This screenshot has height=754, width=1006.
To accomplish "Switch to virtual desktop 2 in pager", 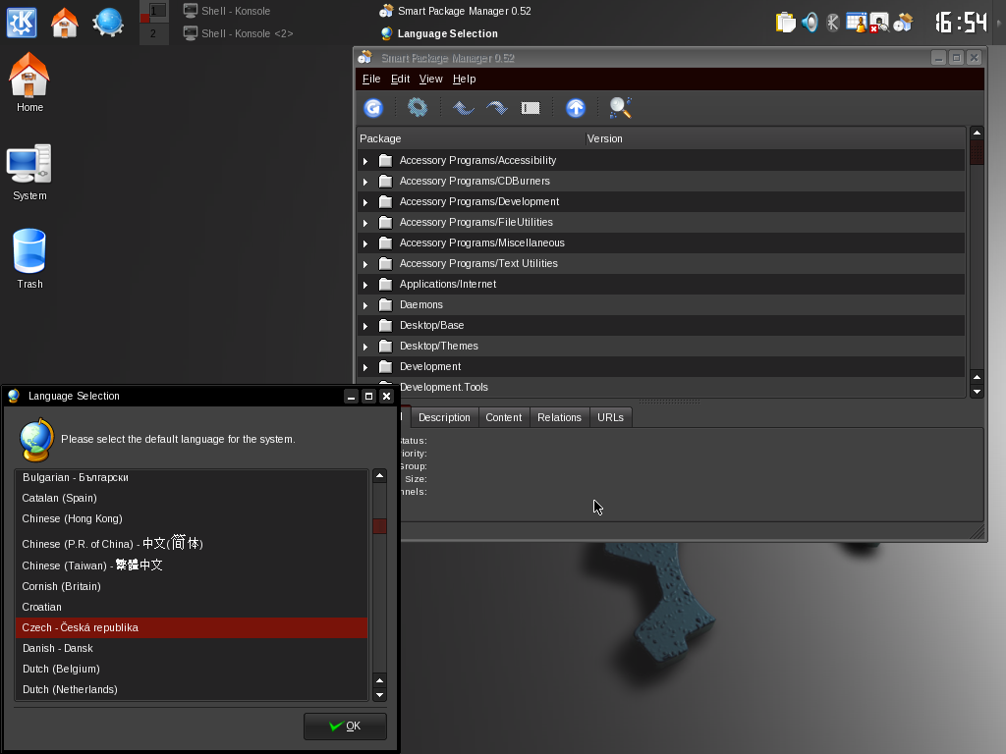I will (x=154, y=33).
